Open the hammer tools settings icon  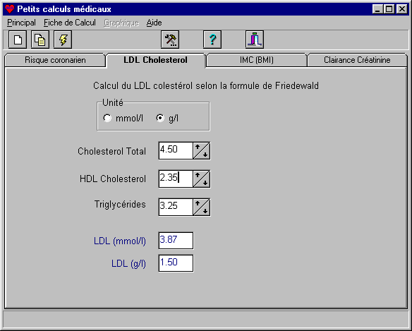pos(170,40)
